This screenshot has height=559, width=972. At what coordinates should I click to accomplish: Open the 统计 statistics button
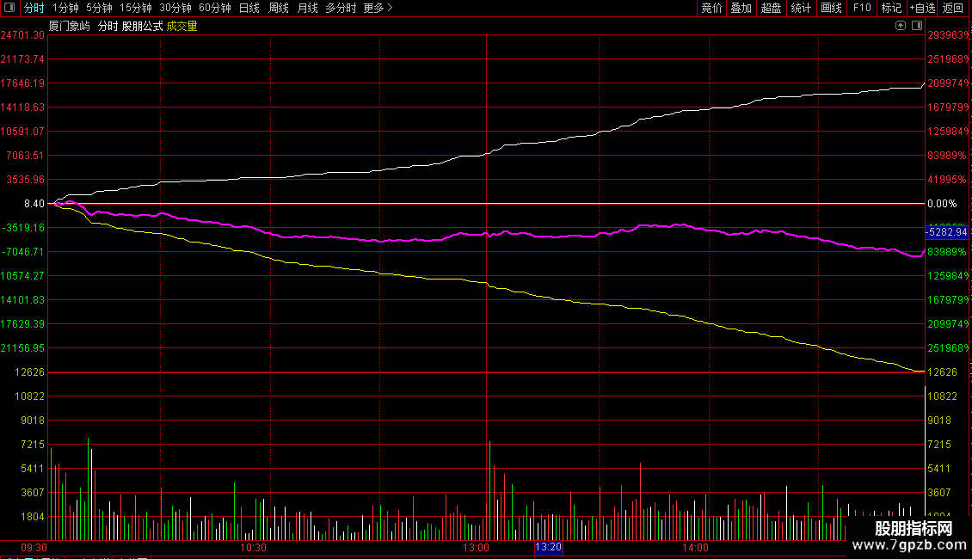point(801,8)
